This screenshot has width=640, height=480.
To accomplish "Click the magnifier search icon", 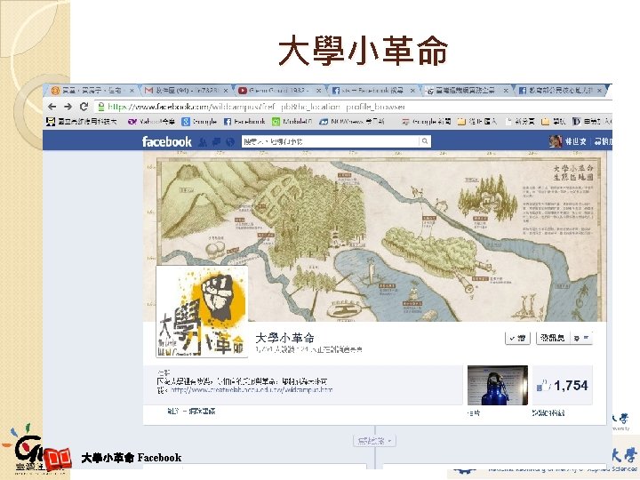I will (425, 141).
